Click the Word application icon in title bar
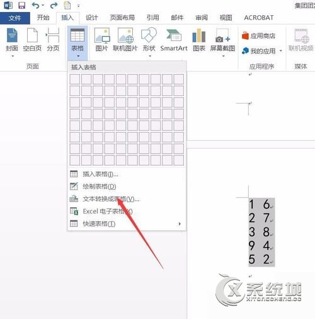This screenshot has width=315, height=319. tap(8, 5)
